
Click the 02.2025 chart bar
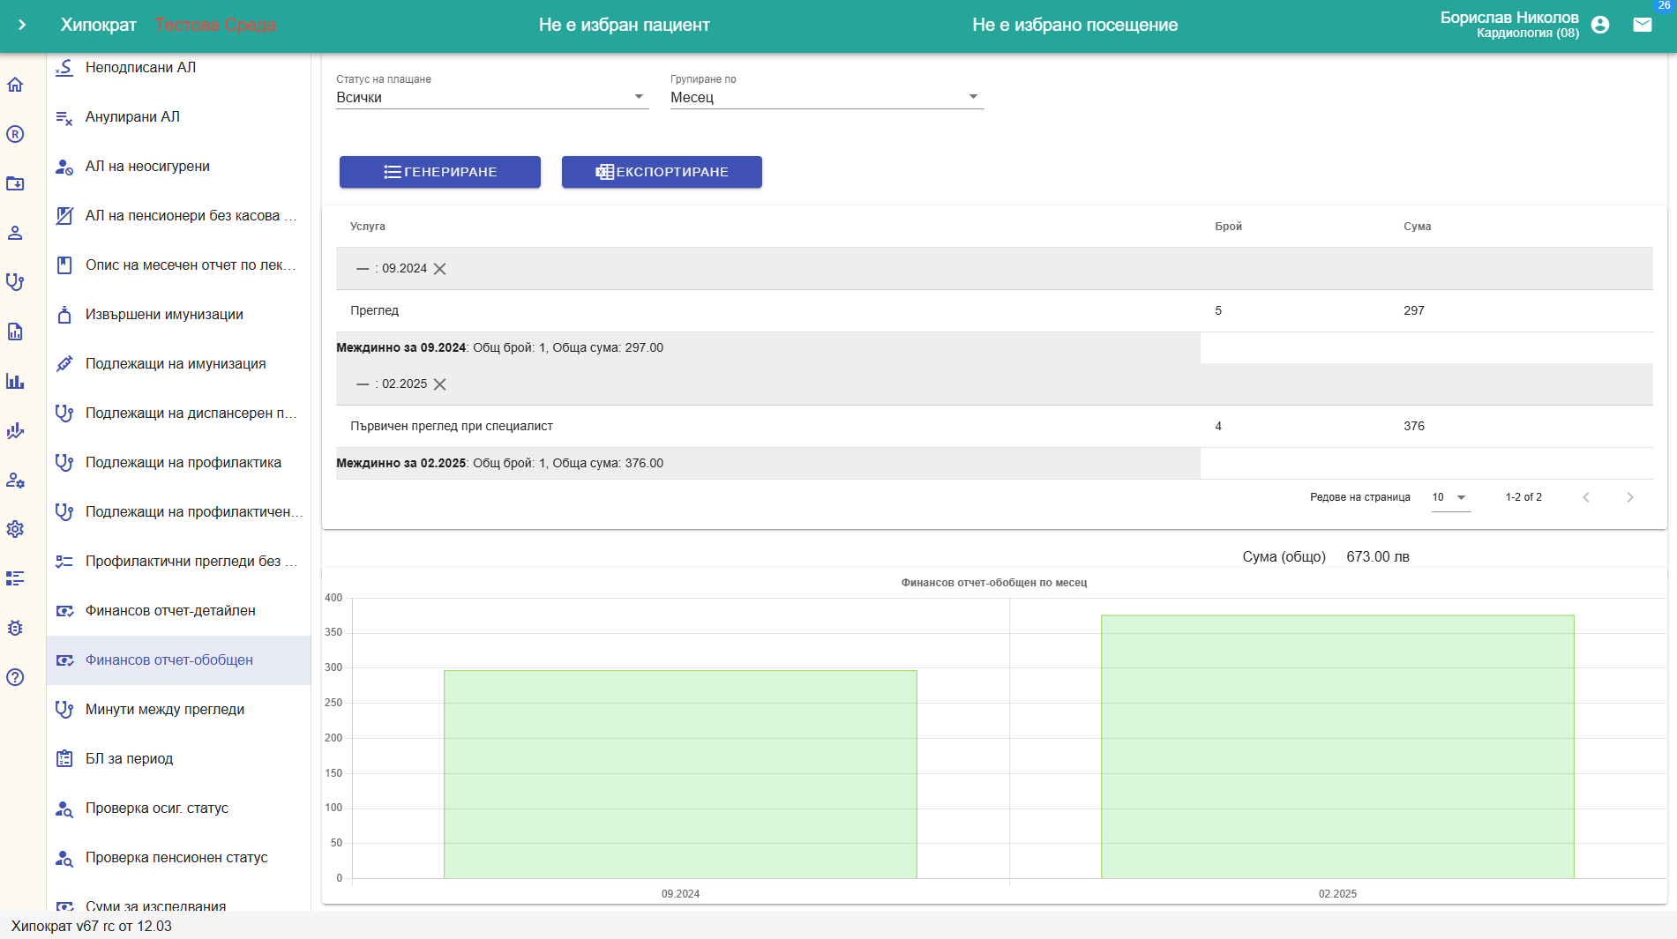pyautogui.click(x=1337, y=747)
